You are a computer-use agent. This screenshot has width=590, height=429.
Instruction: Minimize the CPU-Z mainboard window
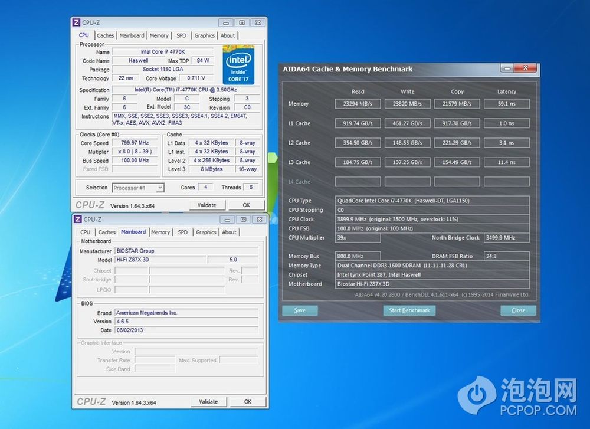click(x=227, y=220)
